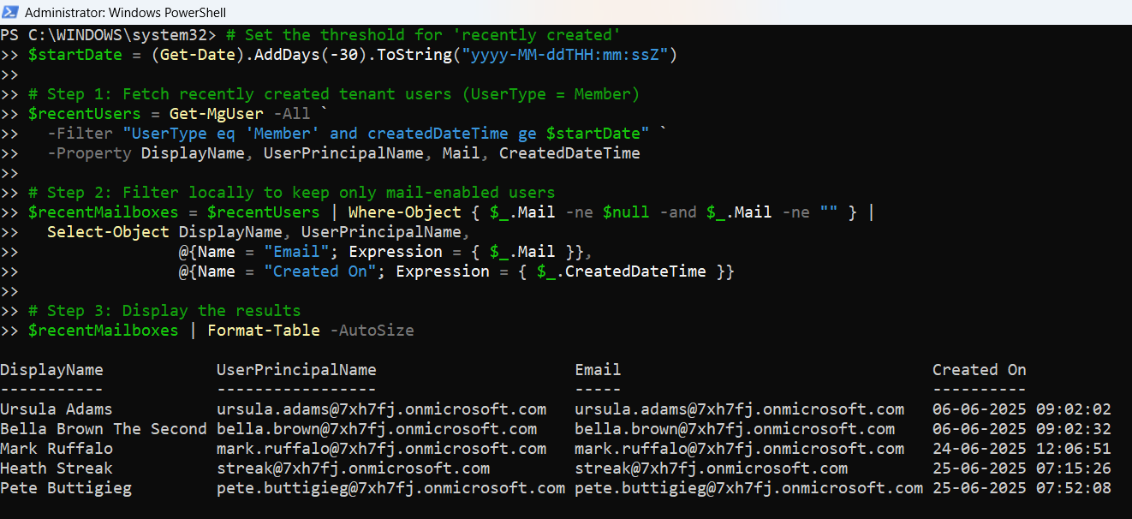Click the UserPrincipalName column header
Image resolution: width=1132 pixels, height=519 pixels.
296,370
